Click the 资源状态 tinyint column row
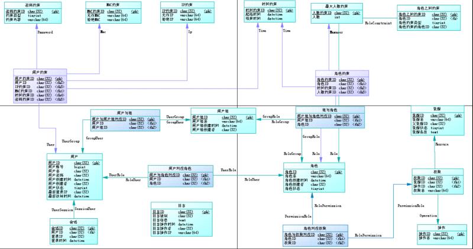Screen dimensions: 473x249 pos(437,128)
